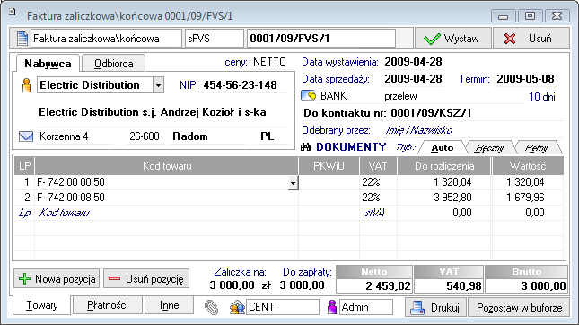
Task: Switch to the Nabywca tab
Action: coord(48,64)
